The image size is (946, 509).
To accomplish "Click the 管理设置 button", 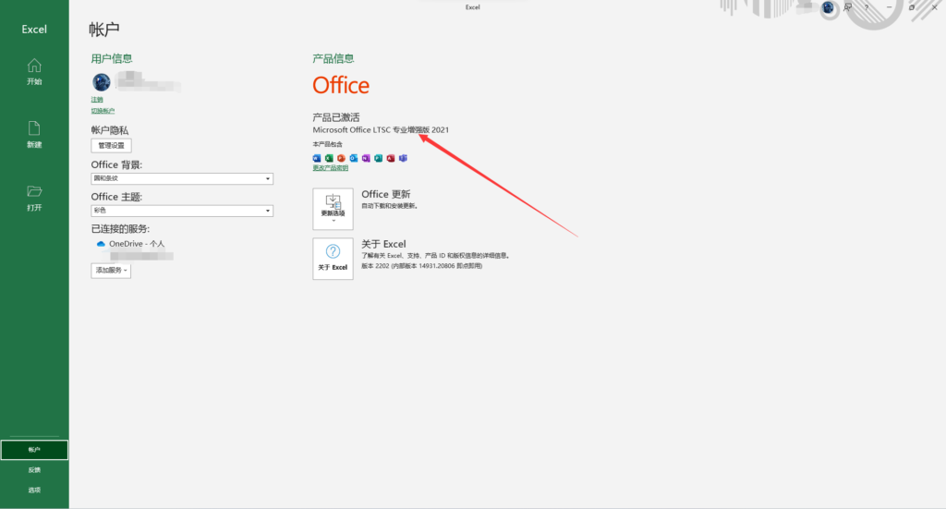I will tap(111, 145).
